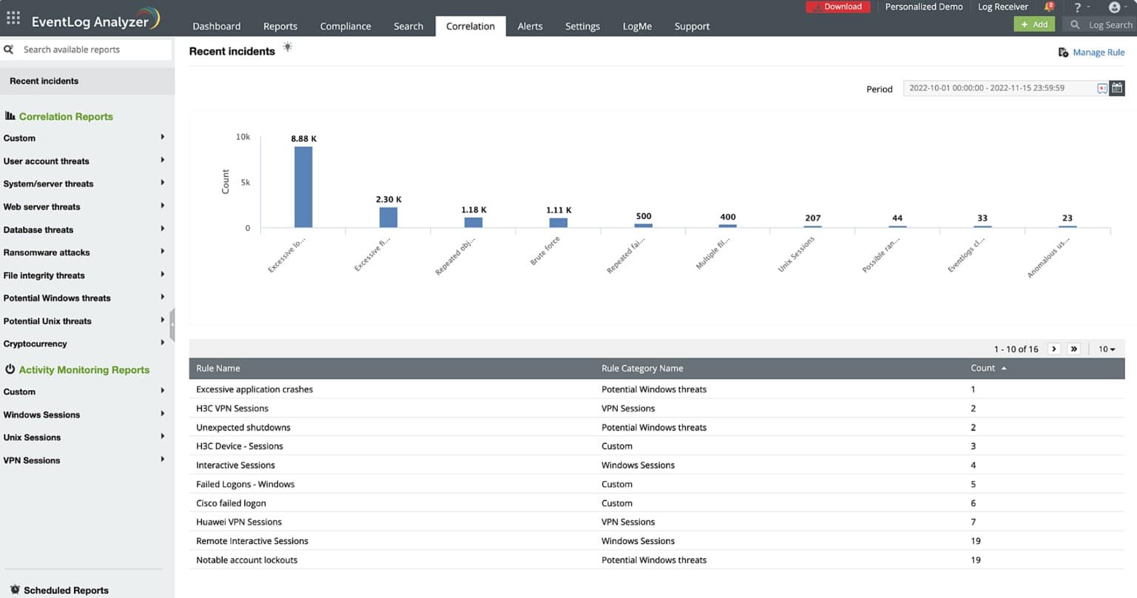Image resolution: width=1137 pixels, height=598 pixels.
Task: Click Unexpected shutdowns rule name
Action: click(243, 428)
